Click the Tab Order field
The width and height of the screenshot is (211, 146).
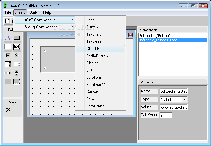click(x=166, y=115)
